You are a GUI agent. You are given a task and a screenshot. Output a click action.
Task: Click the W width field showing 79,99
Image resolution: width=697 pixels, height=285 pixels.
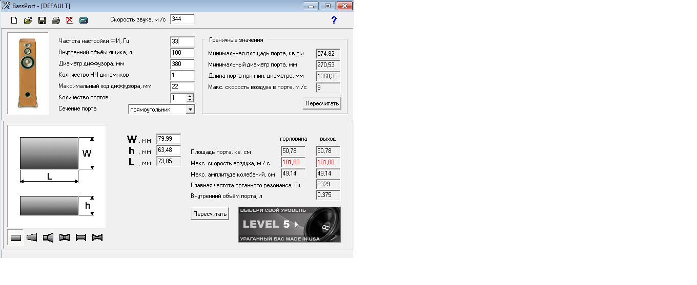[x=169, y=139]
